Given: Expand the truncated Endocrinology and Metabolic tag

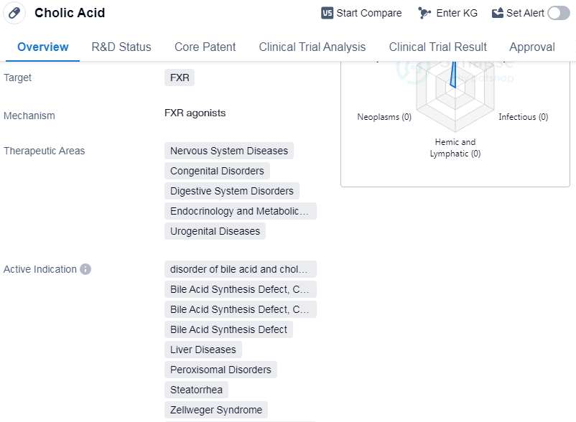Looking at the screenshot, I should [240, 211].
